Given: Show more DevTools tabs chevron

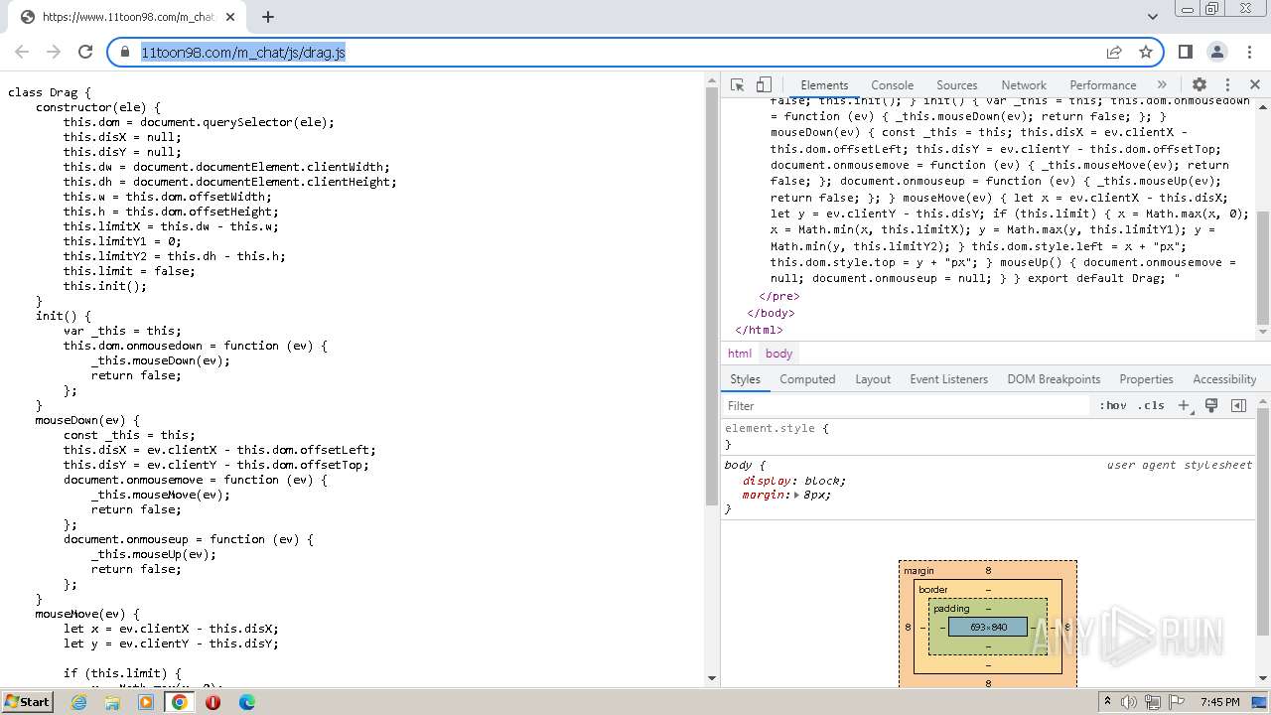Looking at the screenshot, I should pos(1162,85).
